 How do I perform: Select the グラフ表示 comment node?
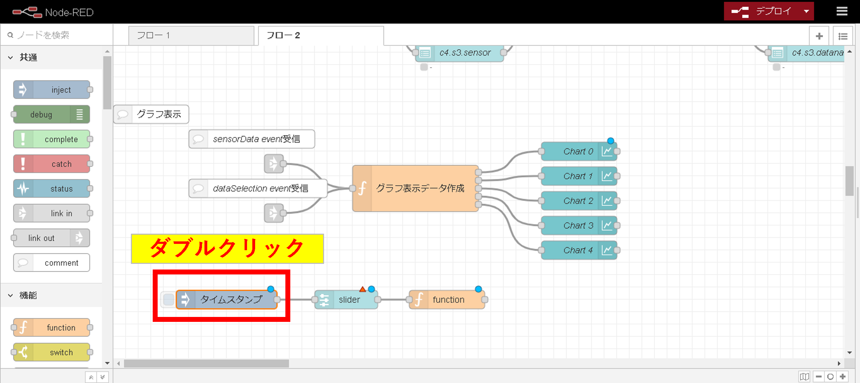tap(151, 114)
